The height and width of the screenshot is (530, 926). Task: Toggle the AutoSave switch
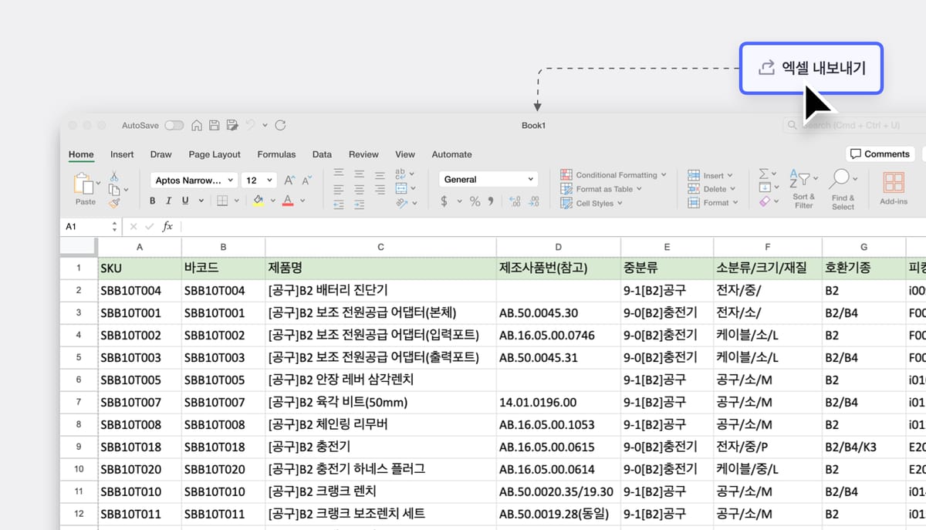coord(174,125)
